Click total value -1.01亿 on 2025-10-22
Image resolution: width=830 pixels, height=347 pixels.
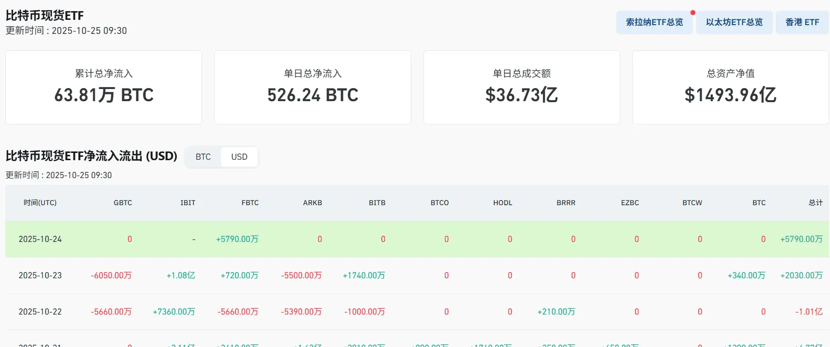(809, 312)
